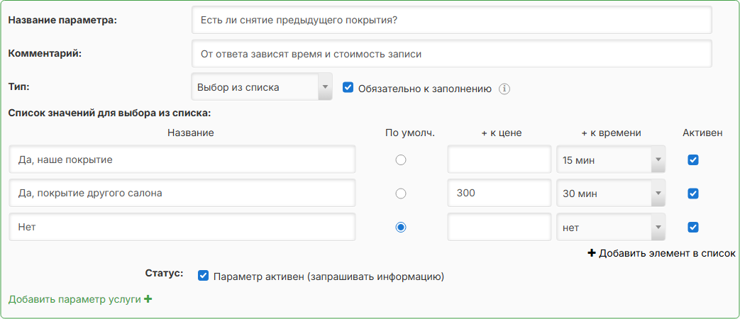Image resolution: width=740 pixels, height=319 pixels.
Task: Click the 'Добавить элемент в список' link
Action: pyautogui.click(x=661, y=254)
